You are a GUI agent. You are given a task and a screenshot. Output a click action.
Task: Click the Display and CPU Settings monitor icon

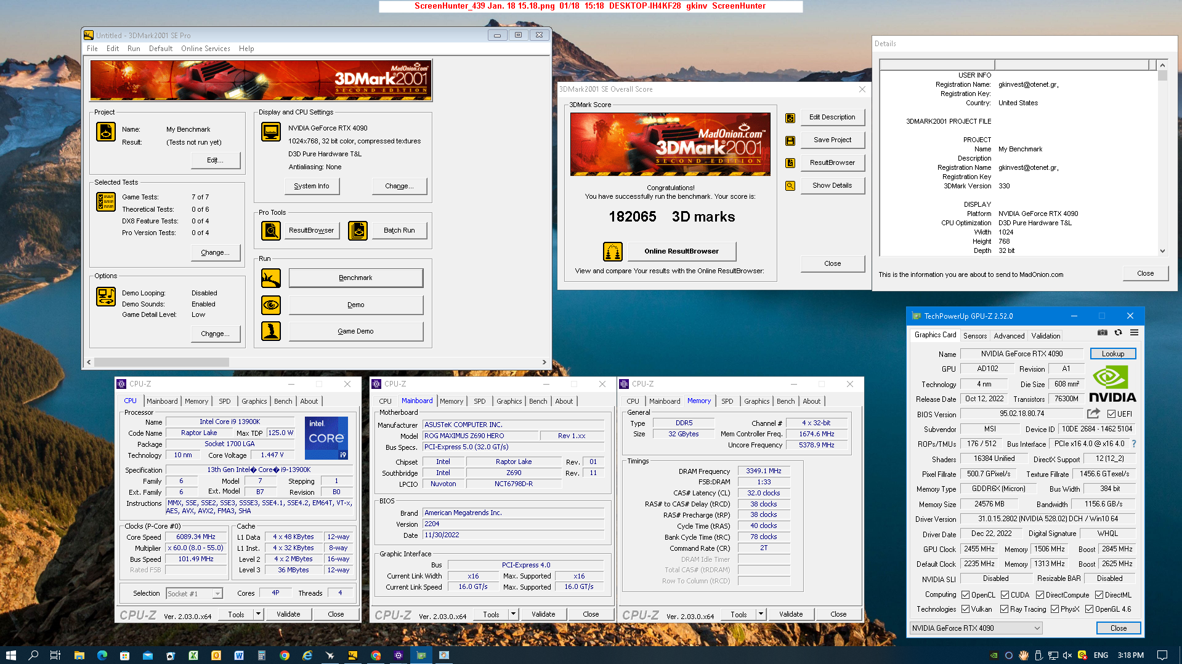tap(271, 132)
